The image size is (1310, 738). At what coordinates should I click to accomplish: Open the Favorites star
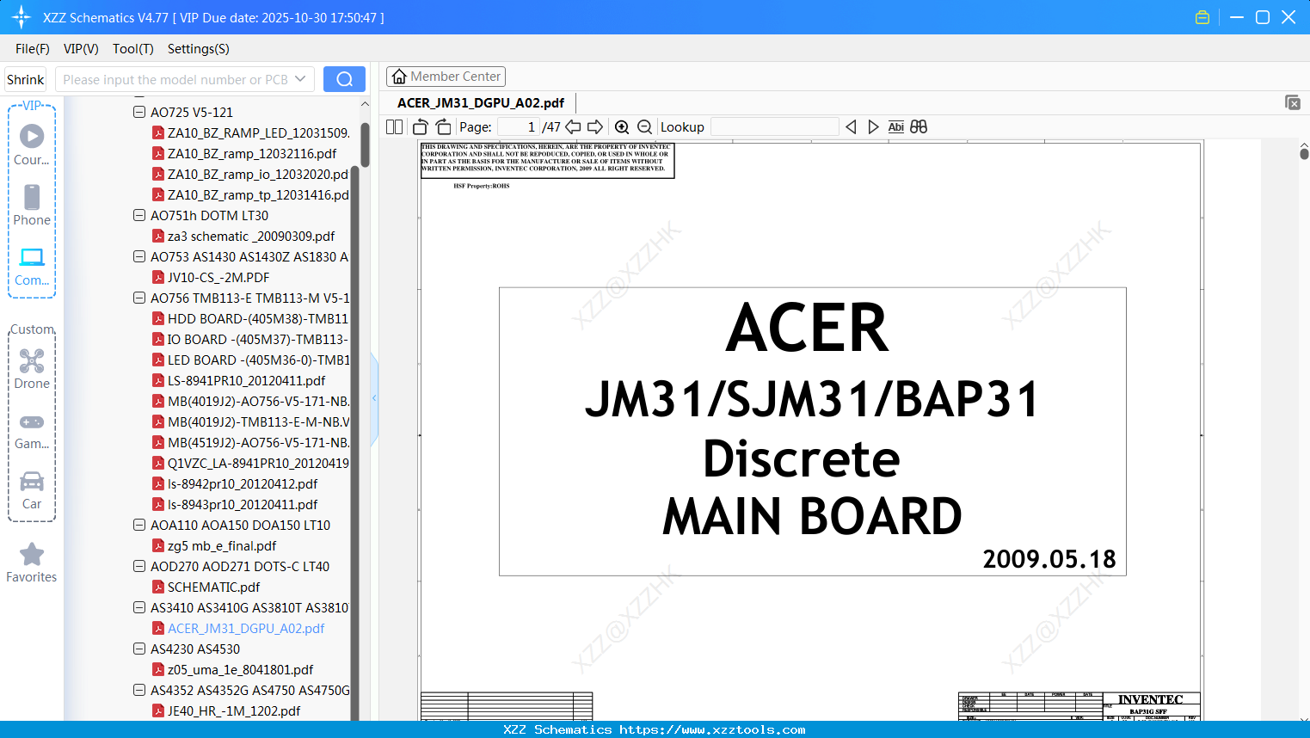(32, 563)
